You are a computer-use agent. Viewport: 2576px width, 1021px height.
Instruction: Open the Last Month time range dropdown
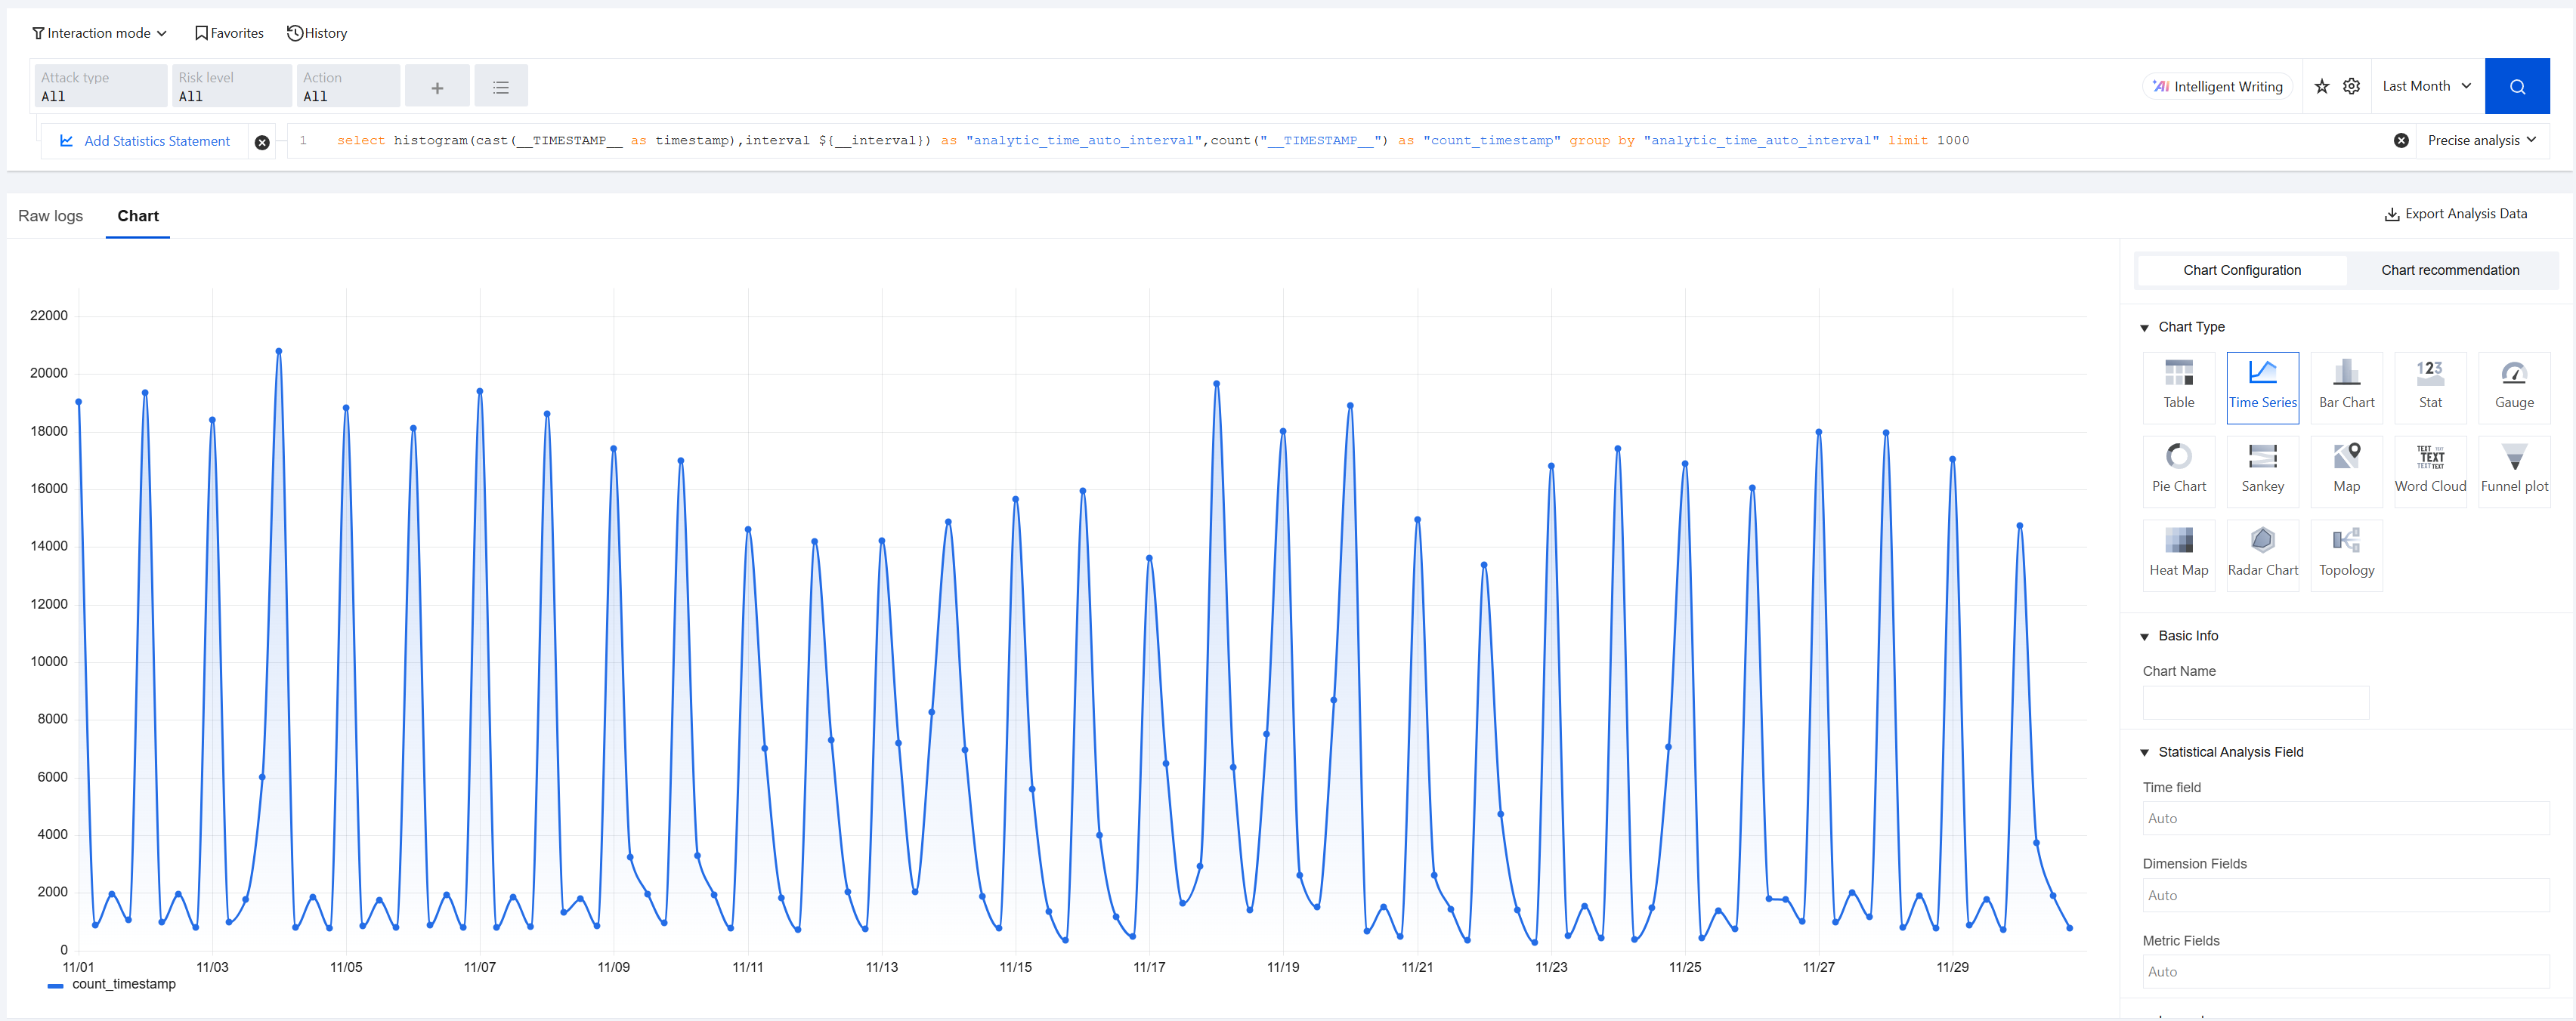(2426, 86)
